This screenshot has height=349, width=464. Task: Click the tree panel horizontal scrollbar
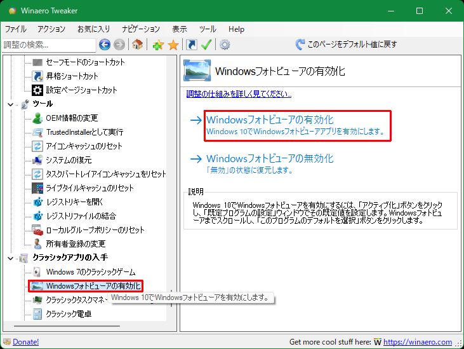pyautogui.click(x=67, y=326)
